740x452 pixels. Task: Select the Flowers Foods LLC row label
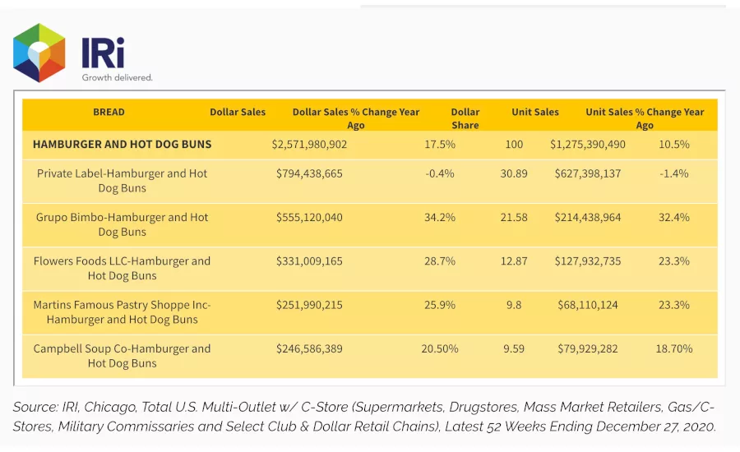click(x=122, y=269)
